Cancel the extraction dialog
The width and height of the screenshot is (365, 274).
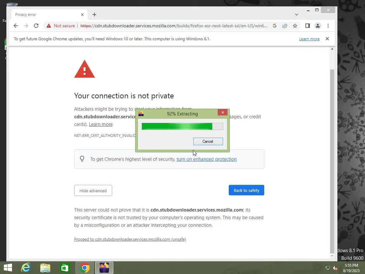[208, 141]
